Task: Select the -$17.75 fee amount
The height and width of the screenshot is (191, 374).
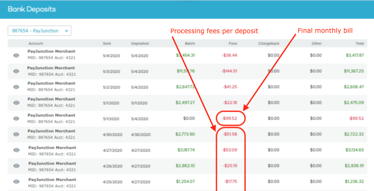Action: tap(231, 182)
